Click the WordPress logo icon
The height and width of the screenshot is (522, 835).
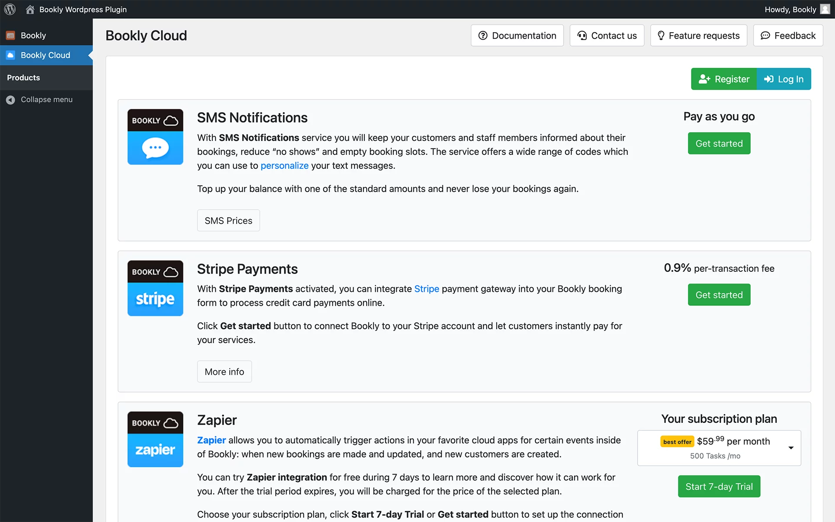[10, 9]
